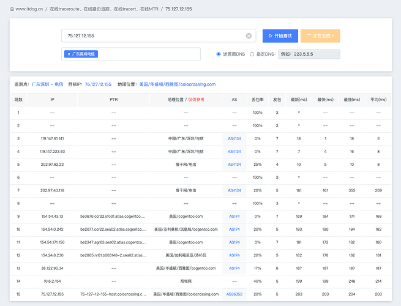
Task: Open AS4134 link in hop 4 row
Action: (234, 152)
